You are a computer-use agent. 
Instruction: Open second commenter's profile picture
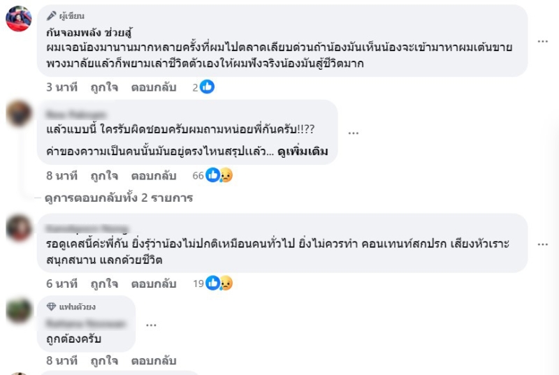click(x=19, y=113)
